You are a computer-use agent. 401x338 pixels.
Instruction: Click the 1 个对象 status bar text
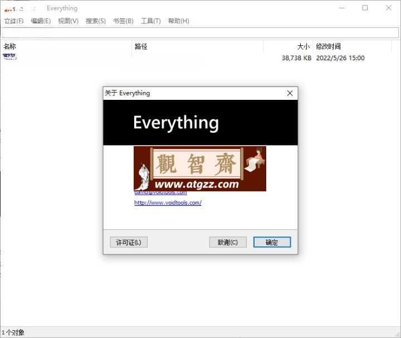[x=13, y=332]
